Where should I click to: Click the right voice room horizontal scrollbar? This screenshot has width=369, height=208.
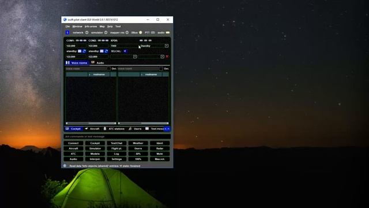[x=144, y=123]
